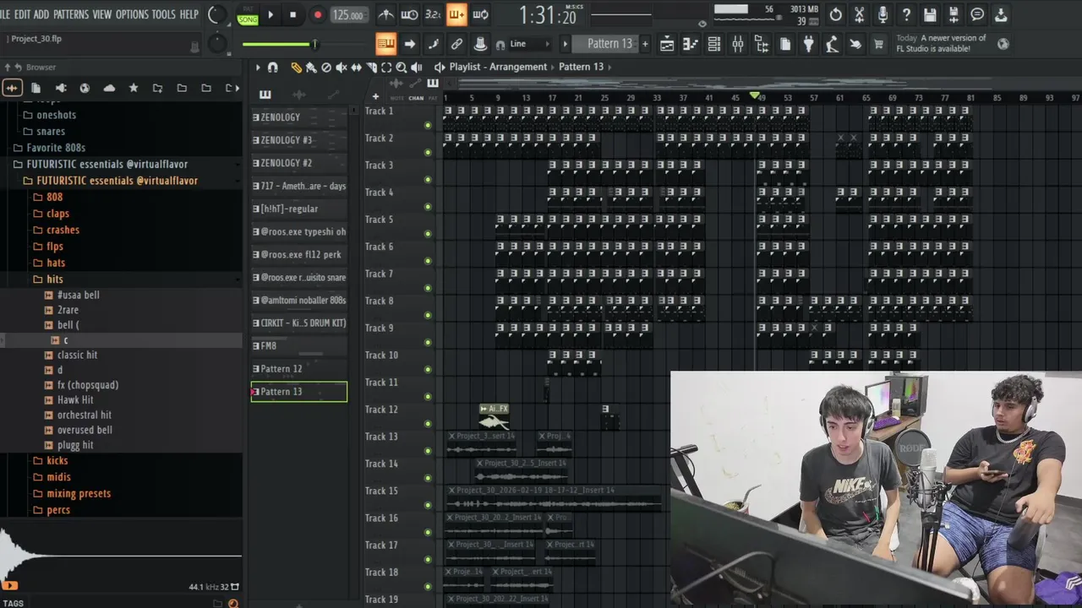
Task: Toggle loop recording button
Action: point(480,14)
